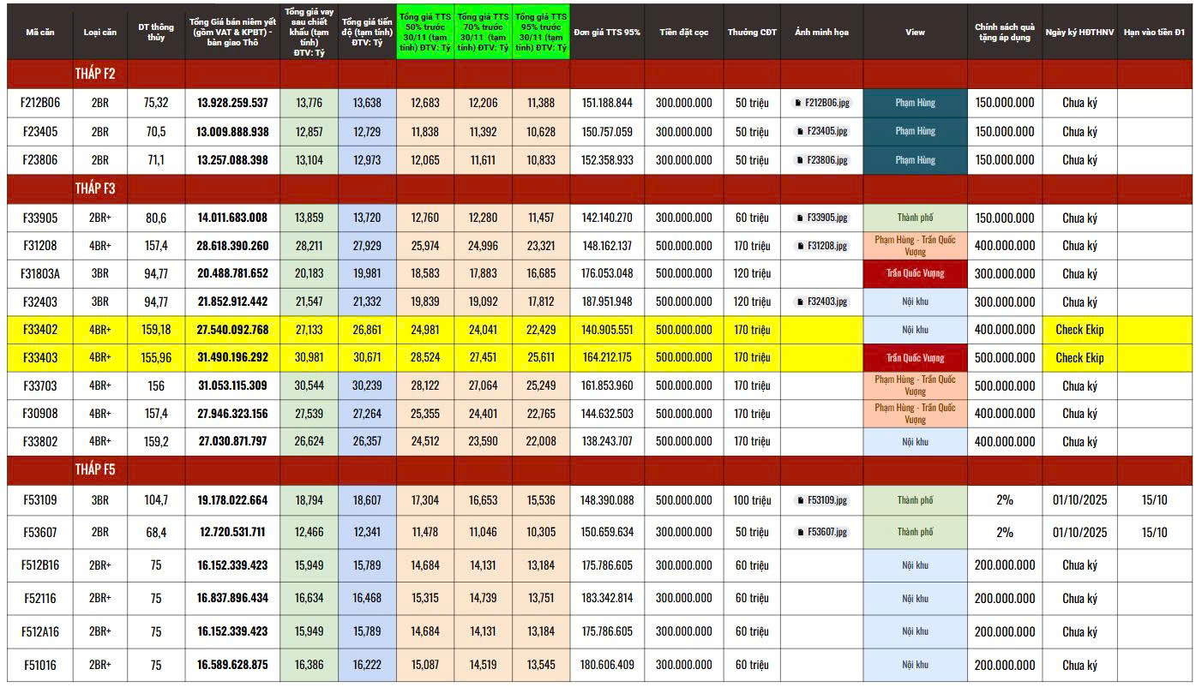1196x687 pixels.
Task: Click the listed price 28.618.390.260 cell
Action: 232,246
